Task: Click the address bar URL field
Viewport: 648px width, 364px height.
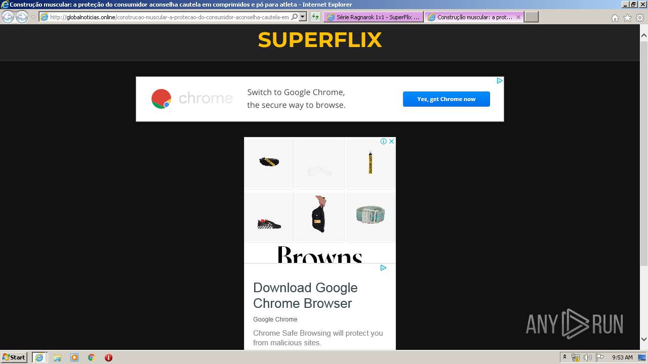Action: [x=169, y=17]
